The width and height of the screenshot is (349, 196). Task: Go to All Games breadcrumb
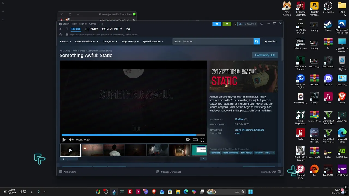pyautogui.click(x=65, y=51)
